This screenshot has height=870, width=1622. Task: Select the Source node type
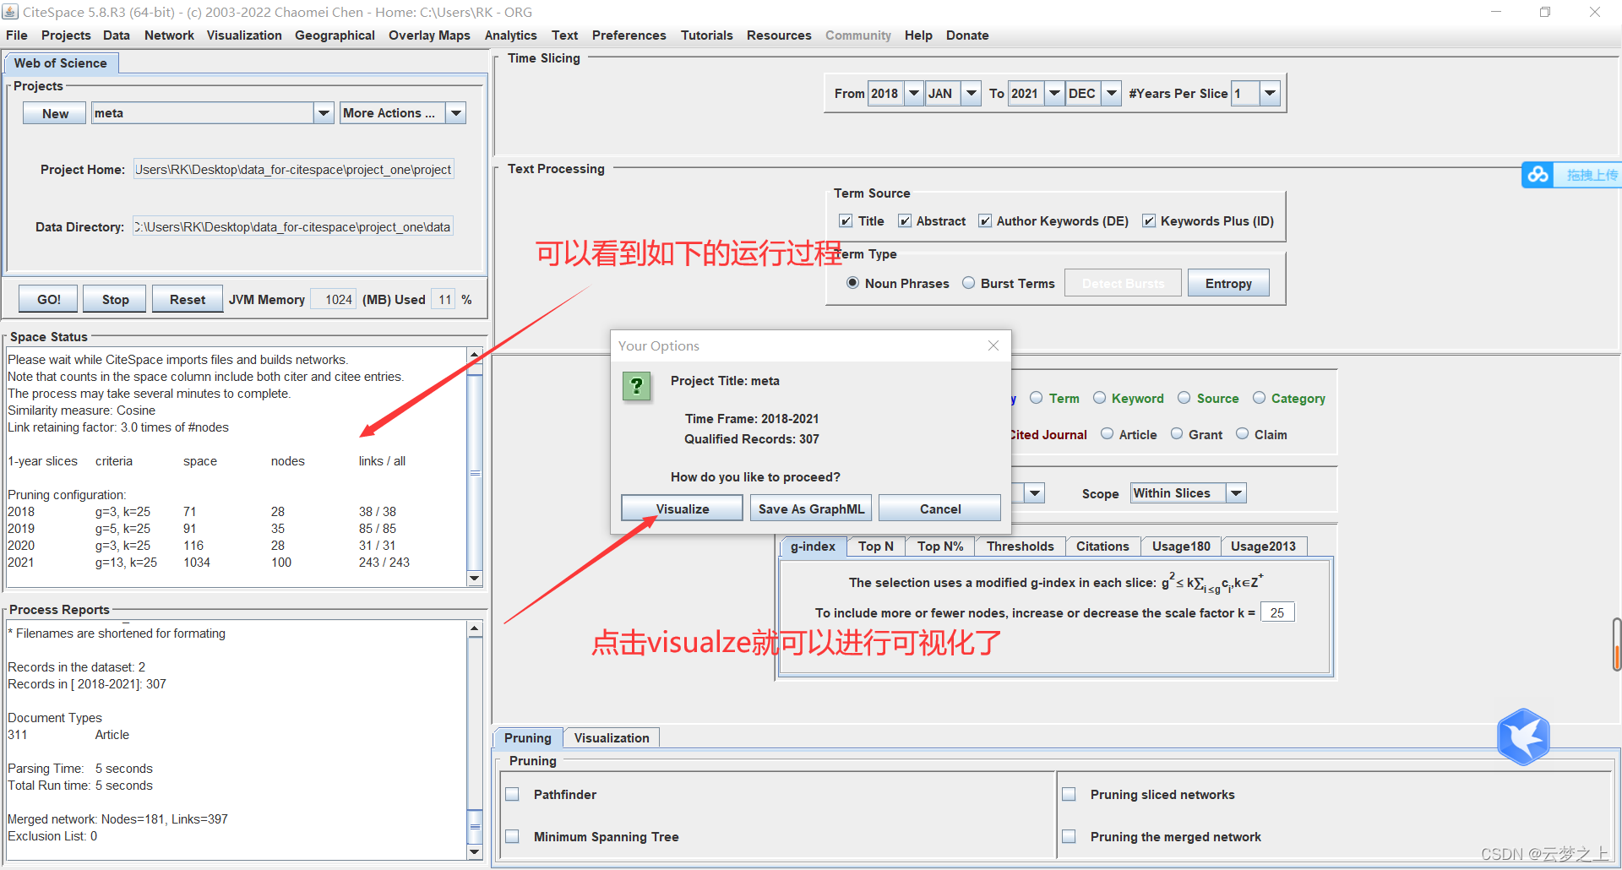(x=1184, y=398)
